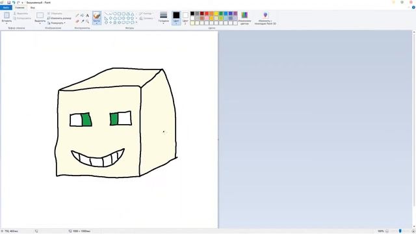Image resolution: width=416 pixels, height=234 pixels.
Task: Choose the Five-point star shape
Action: [x=115, y=23]
